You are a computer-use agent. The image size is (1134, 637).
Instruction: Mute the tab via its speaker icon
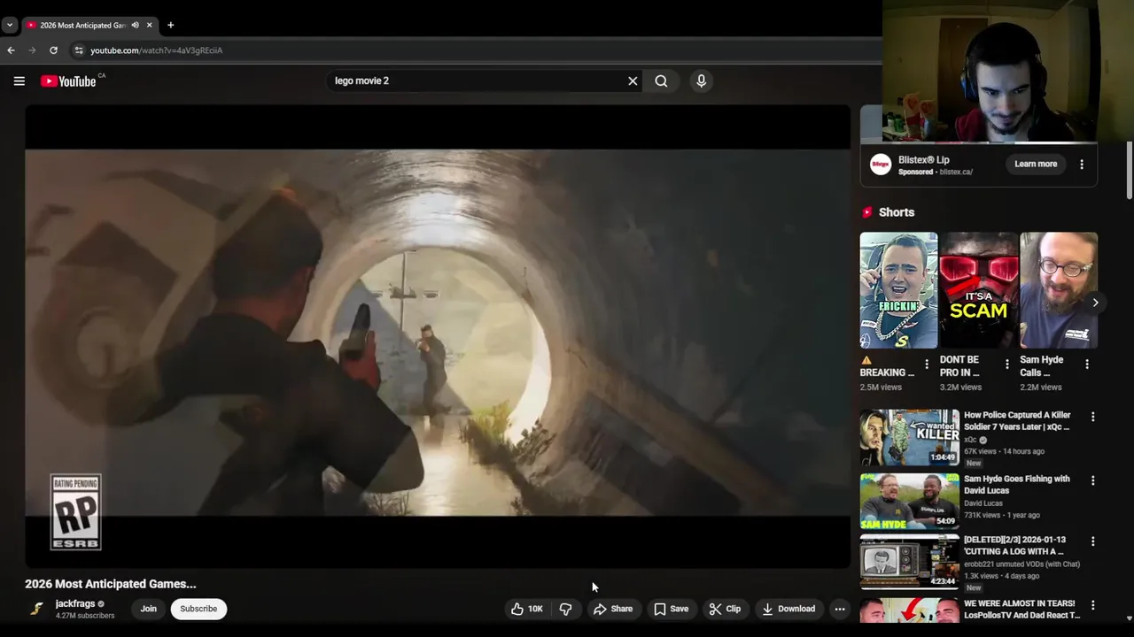point(136,25)
